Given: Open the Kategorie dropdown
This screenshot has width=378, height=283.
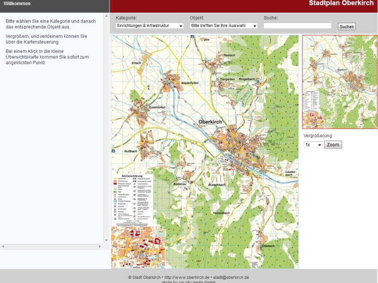Looking at the screenshot, I should (x=149, y=25).
